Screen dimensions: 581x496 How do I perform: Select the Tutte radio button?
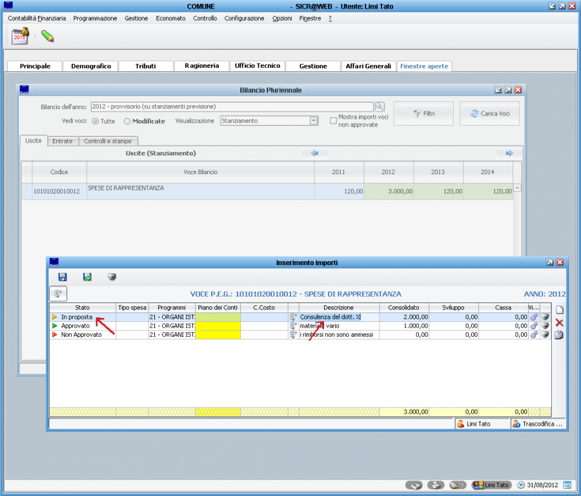coord(96,121)
